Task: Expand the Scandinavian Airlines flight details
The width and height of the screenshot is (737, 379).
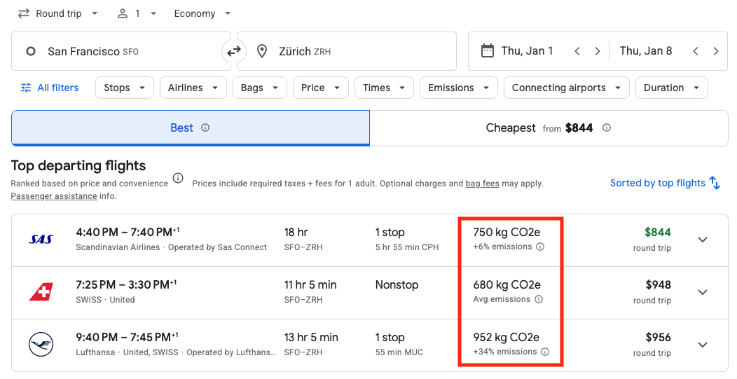Action: coord(703,240)
